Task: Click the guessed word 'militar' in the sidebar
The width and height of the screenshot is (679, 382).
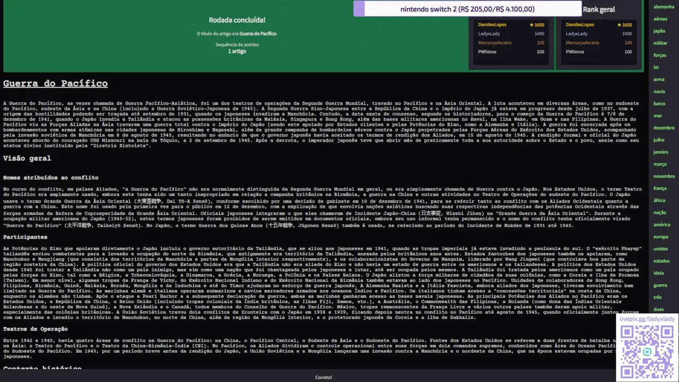Action: [660, 43]
